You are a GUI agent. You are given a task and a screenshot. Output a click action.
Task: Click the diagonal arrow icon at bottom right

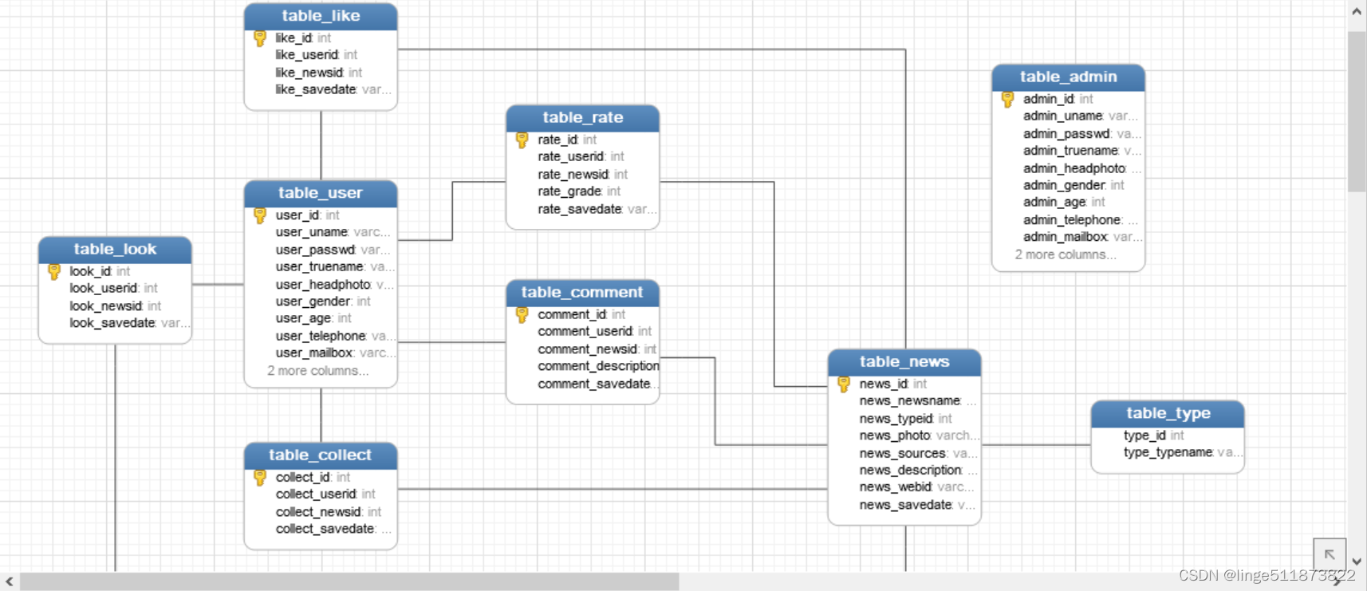point(1330,554)
